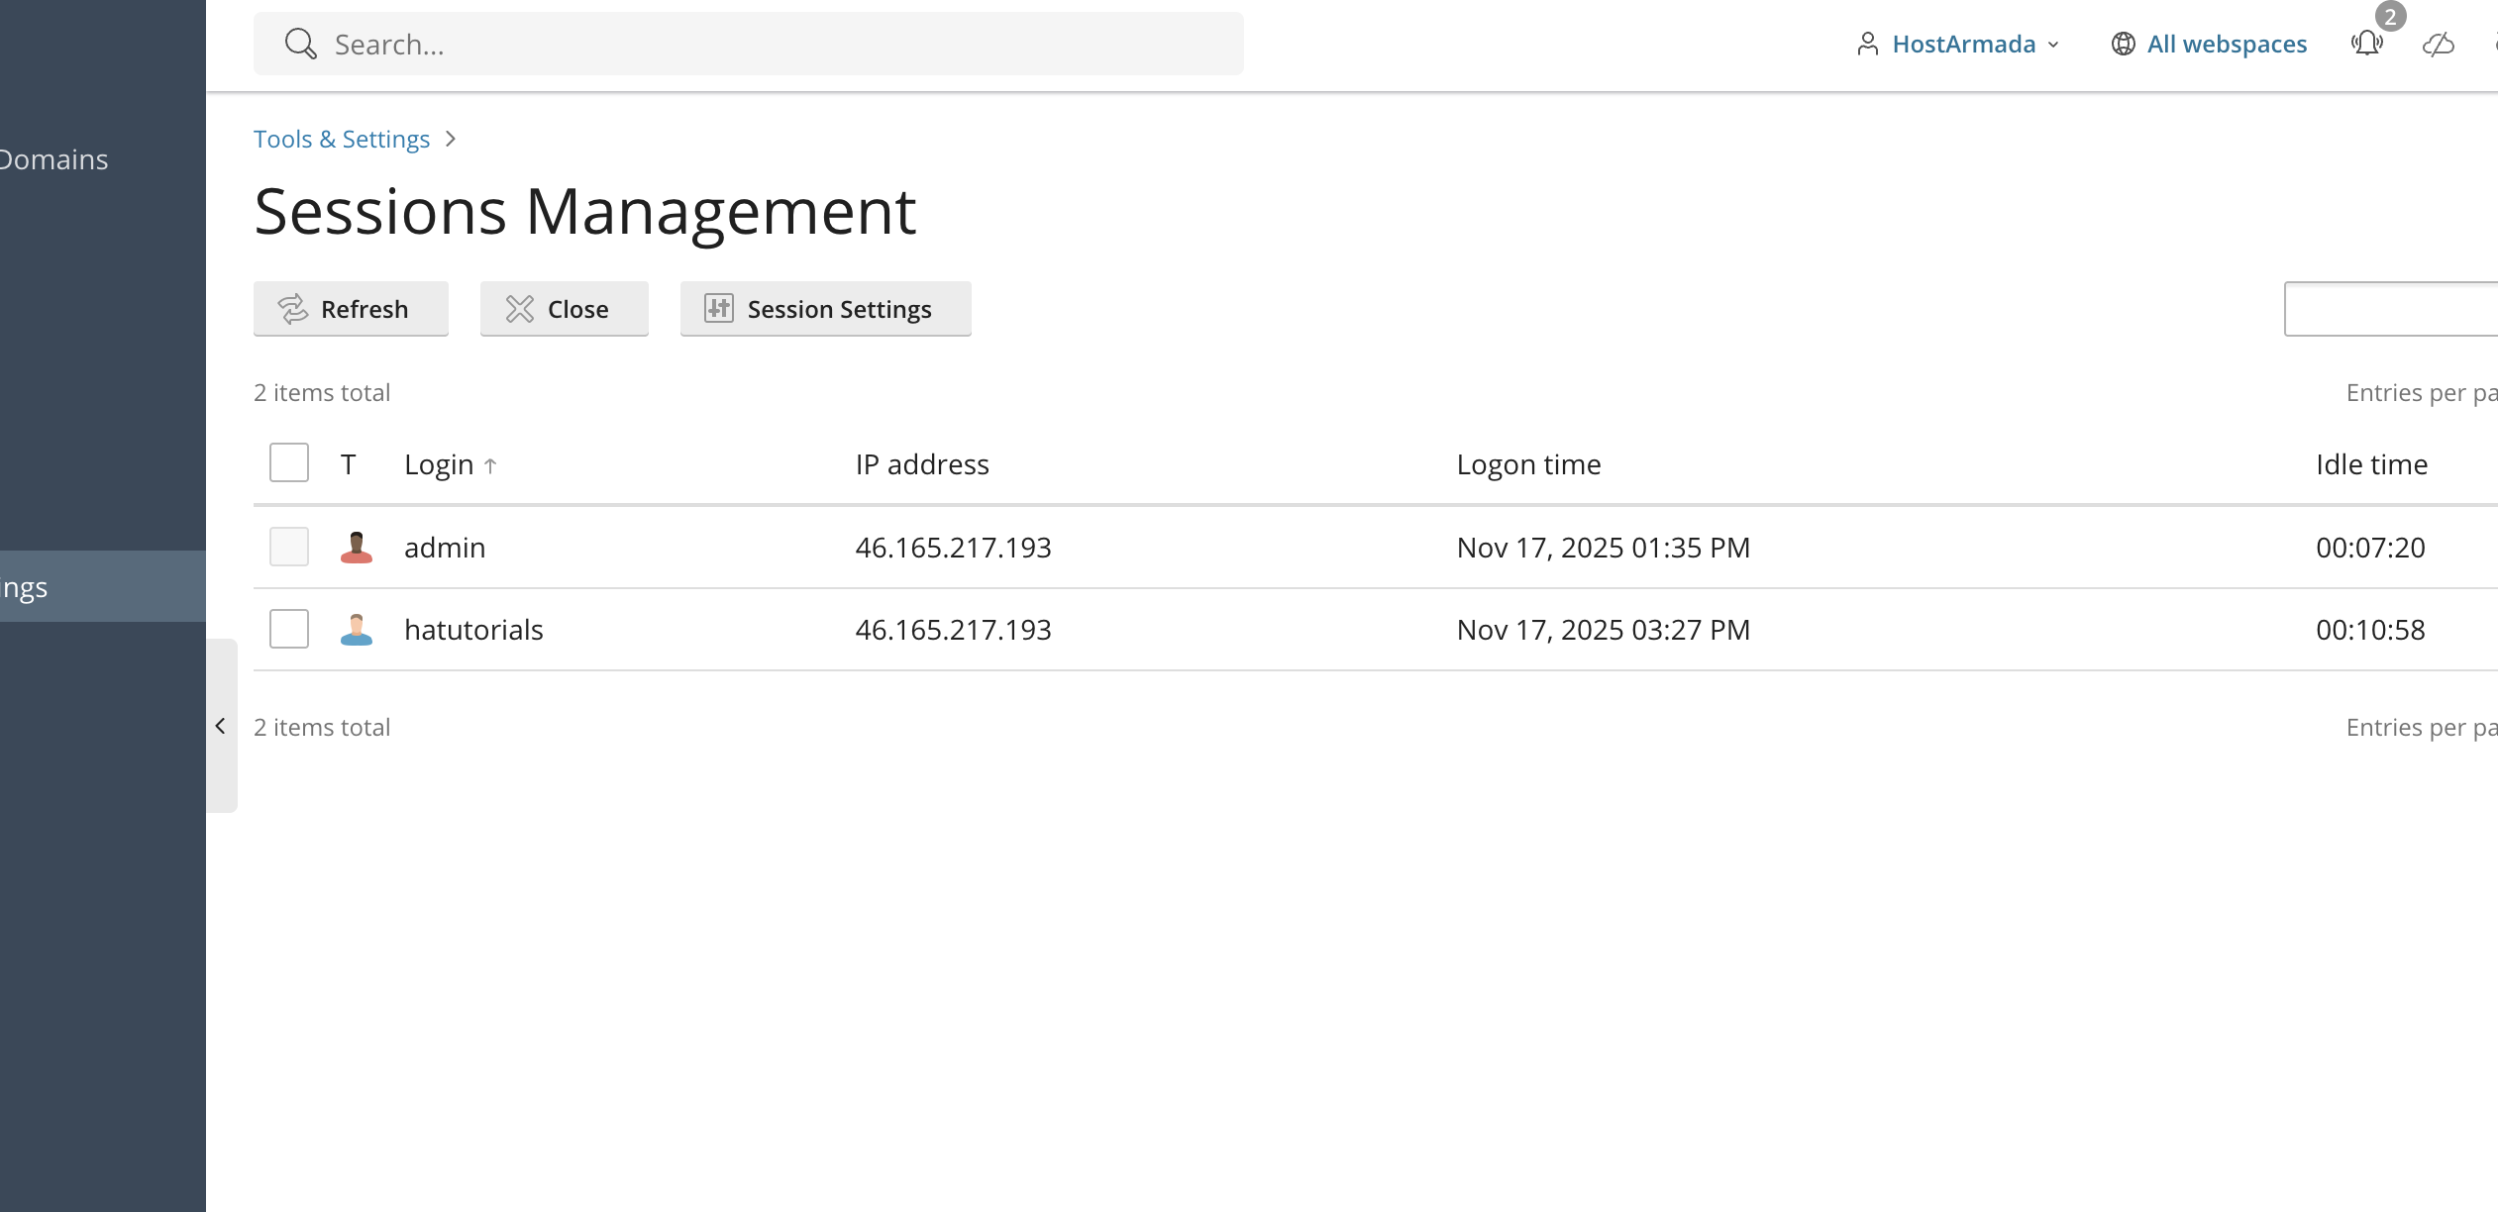Click idle time 00:07:20
The width and height of the screenshot is (2498, 1212).
pyautogui.click(x=2370, y=547)
